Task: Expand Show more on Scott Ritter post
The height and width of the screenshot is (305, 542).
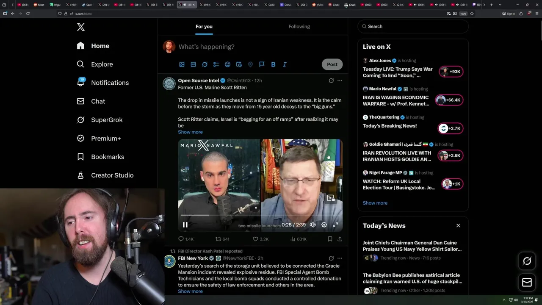Action: point(190,132)
